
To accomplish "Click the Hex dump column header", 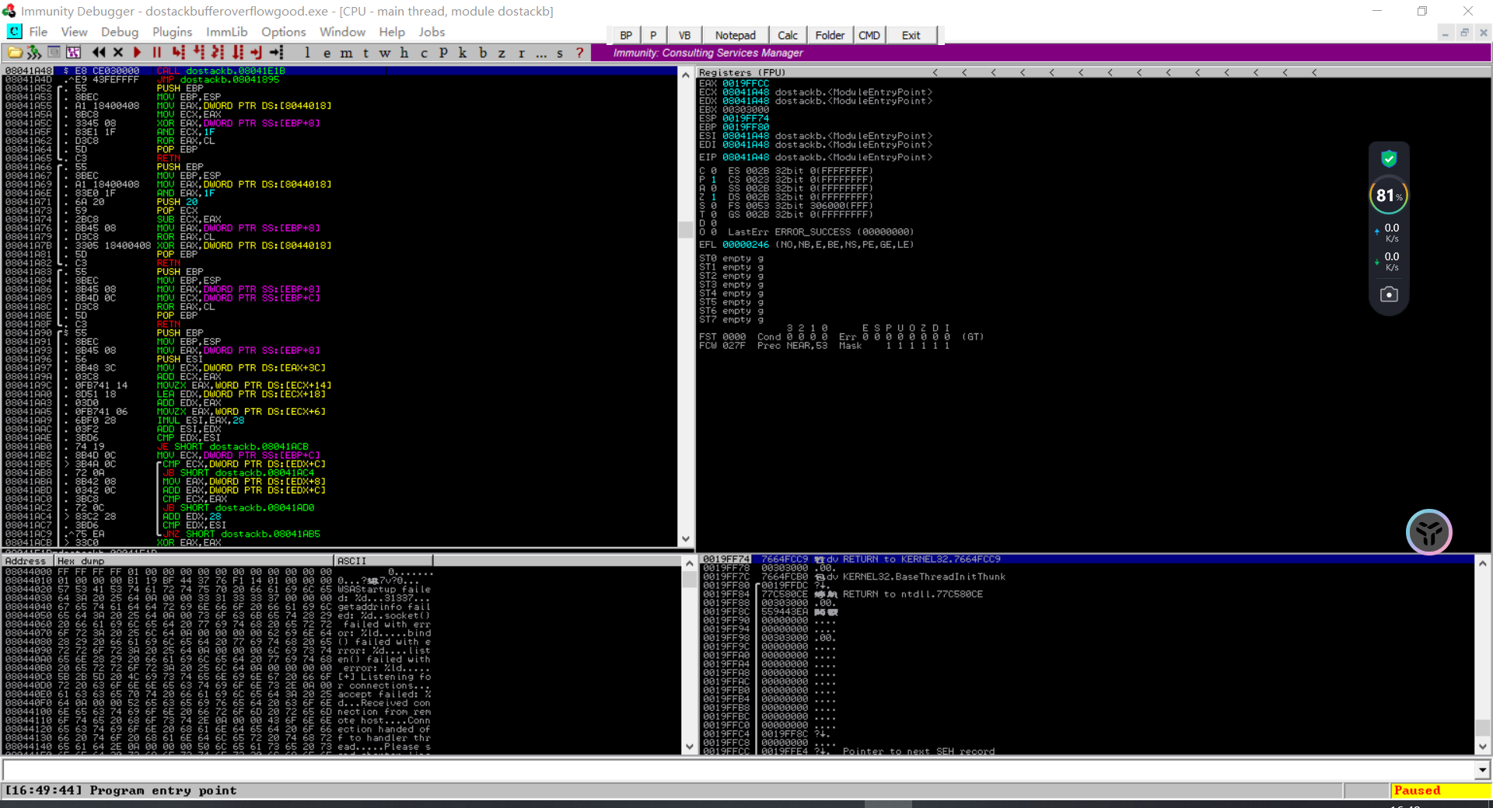I will click(194, 560).
